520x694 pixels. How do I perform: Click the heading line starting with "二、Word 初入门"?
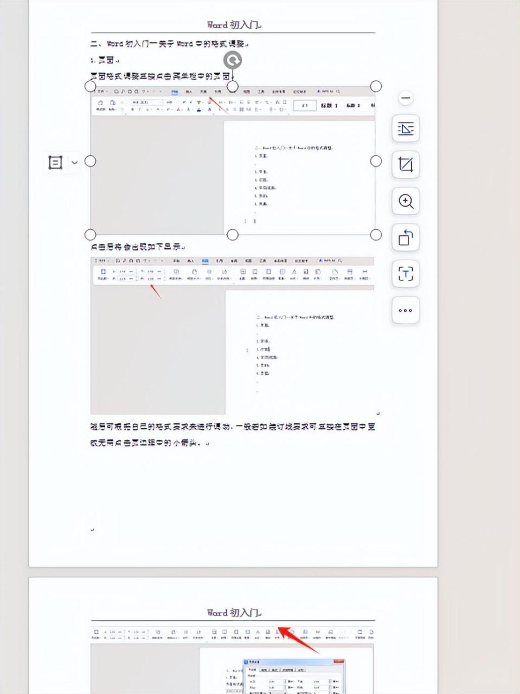169,43
